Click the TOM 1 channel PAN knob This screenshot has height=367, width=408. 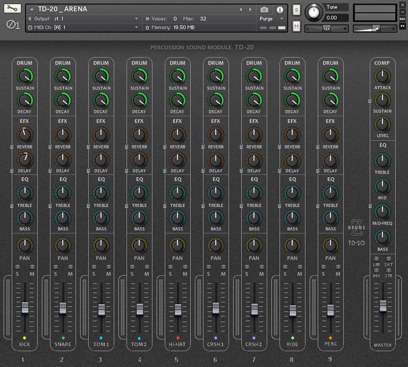point(101,245)
